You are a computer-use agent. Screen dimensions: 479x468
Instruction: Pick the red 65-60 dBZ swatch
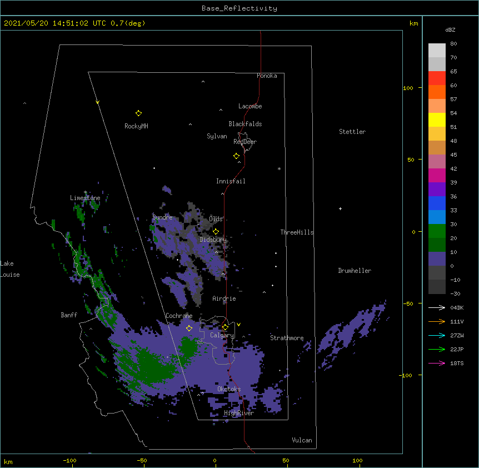point(437,78)
